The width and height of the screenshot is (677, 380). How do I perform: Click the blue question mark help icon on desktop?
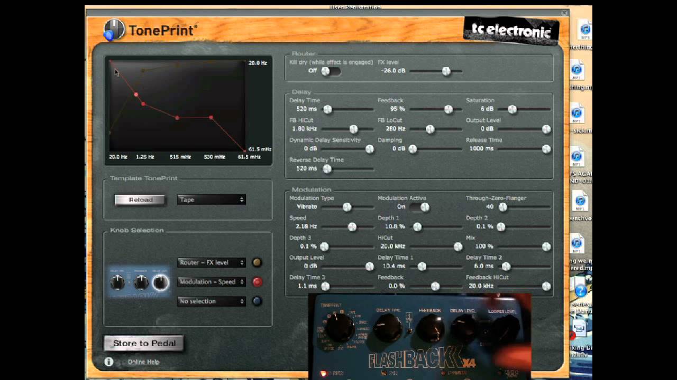(580, 291)
